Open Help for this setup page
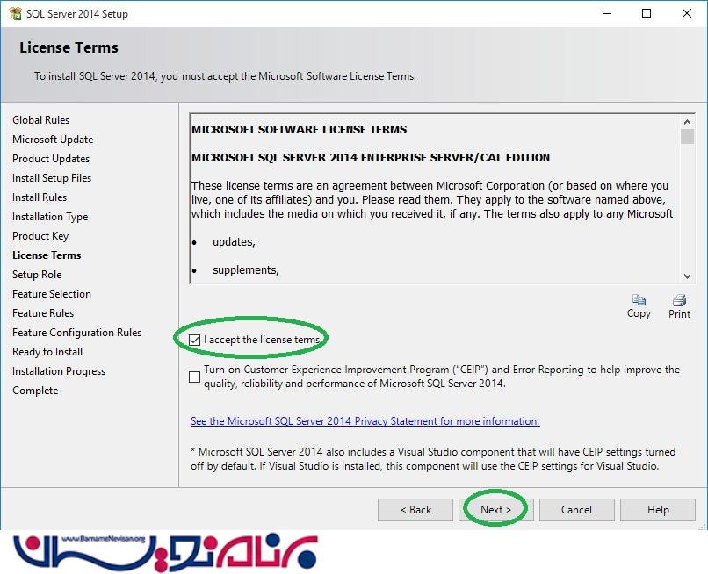708x574 pixels. 658,510
